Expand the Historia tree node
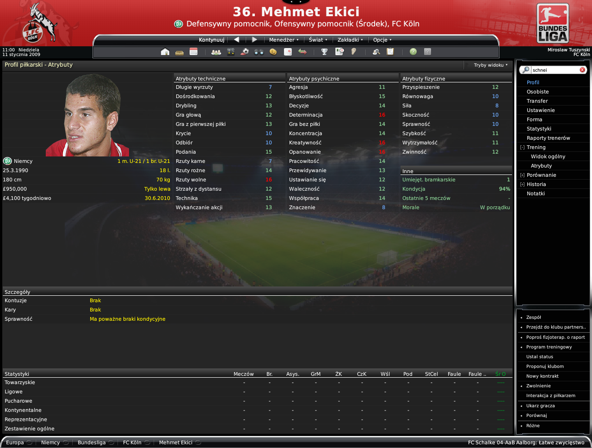592x448 pixels. tap(522, 184)
